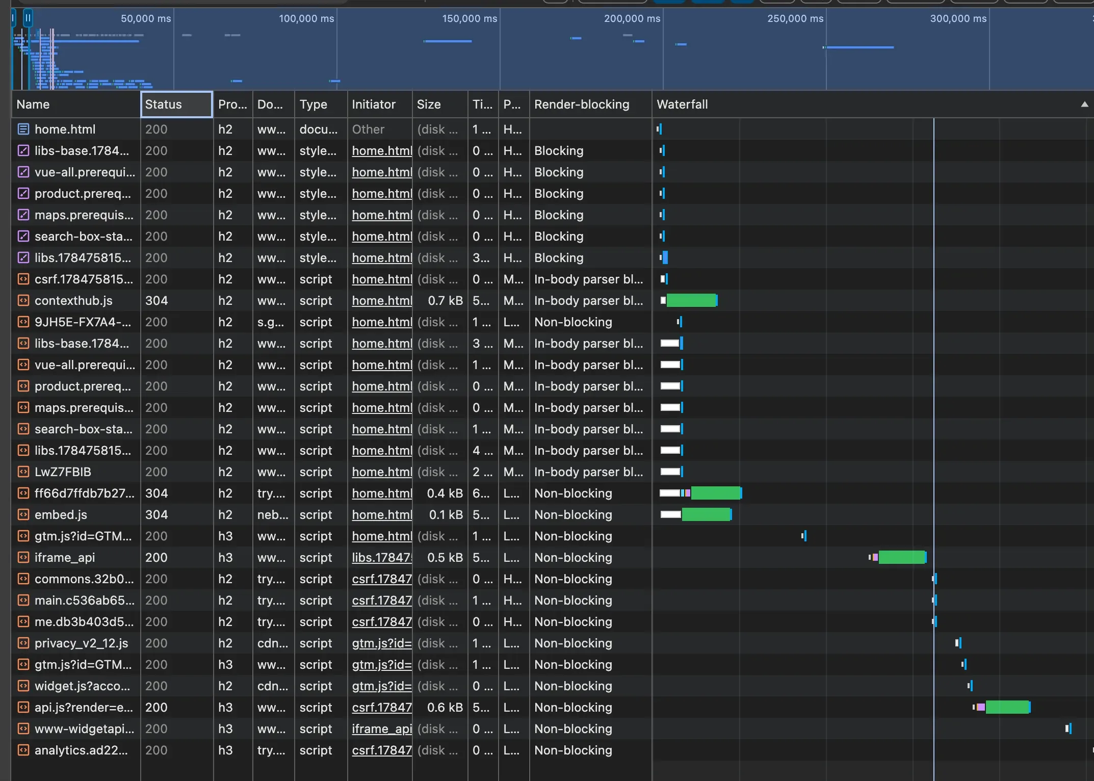Open the home.html initiator link for contexthub.js

[x=382, y=300]
